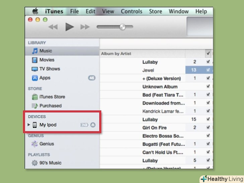Open the Apple menu
Image resolution: width=244 pixels, height=183 pixels.
pyautogui.click(x=35, y=11)
